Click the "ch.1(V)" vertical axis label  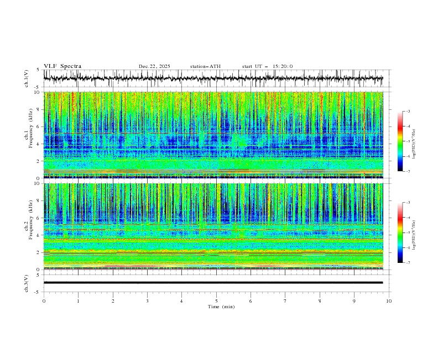click(x=27, y=78)
